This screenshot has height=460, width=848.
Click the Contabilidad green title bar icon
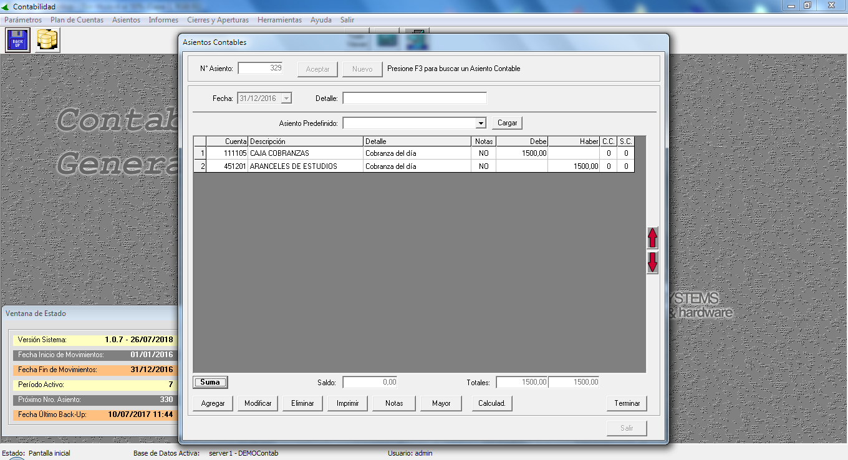click(x=6, y=6)
